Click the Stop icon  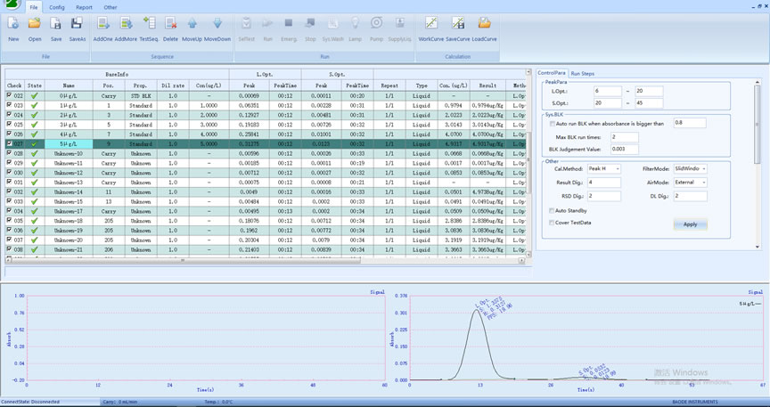(310, 23)
